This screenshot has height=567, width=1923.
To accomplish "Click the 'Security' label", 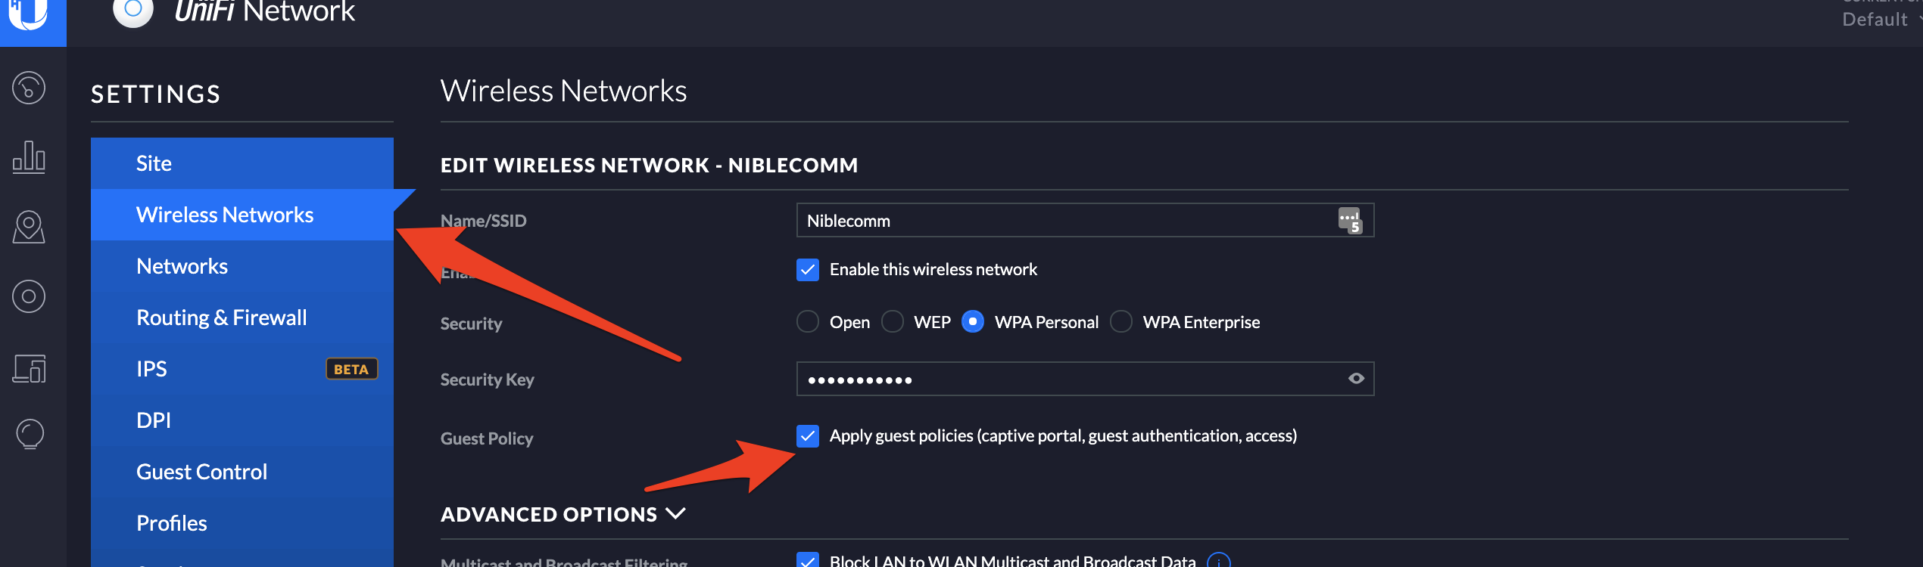I will (471, 324).
